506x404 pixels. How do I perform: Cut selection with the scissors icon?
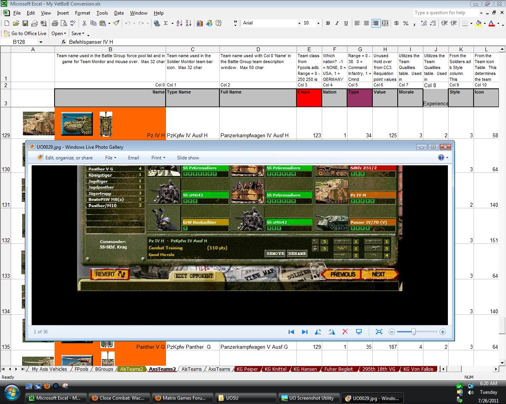click(x=84, y=23)
